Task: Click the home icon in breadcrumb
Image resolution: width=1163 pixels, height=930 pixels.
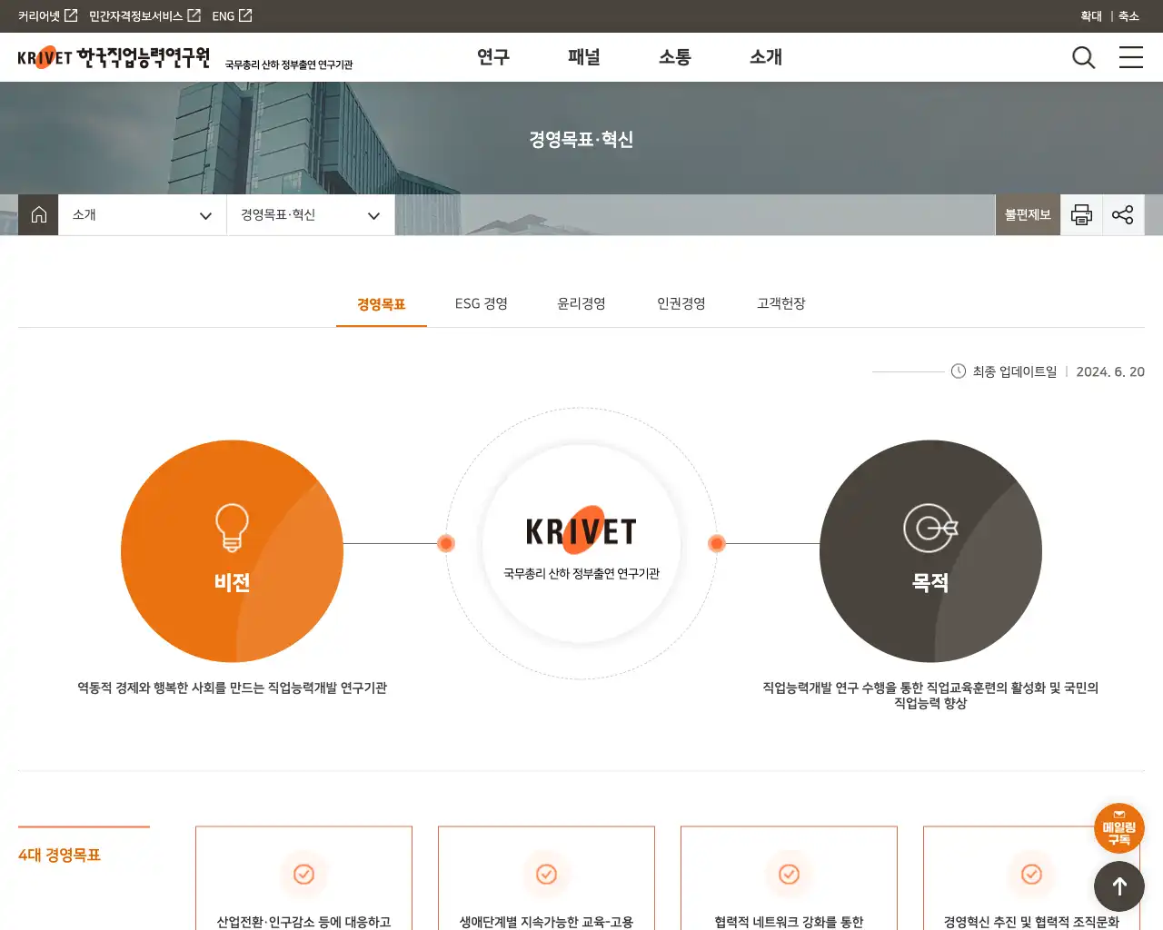Action: 38,215
